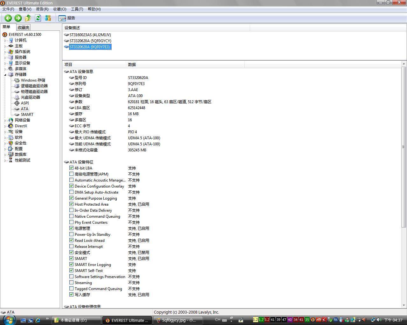The width and height of the screenshot is (407, 325).
Task: Open the 工具(T) menu
Action: (x=77, y=9)
